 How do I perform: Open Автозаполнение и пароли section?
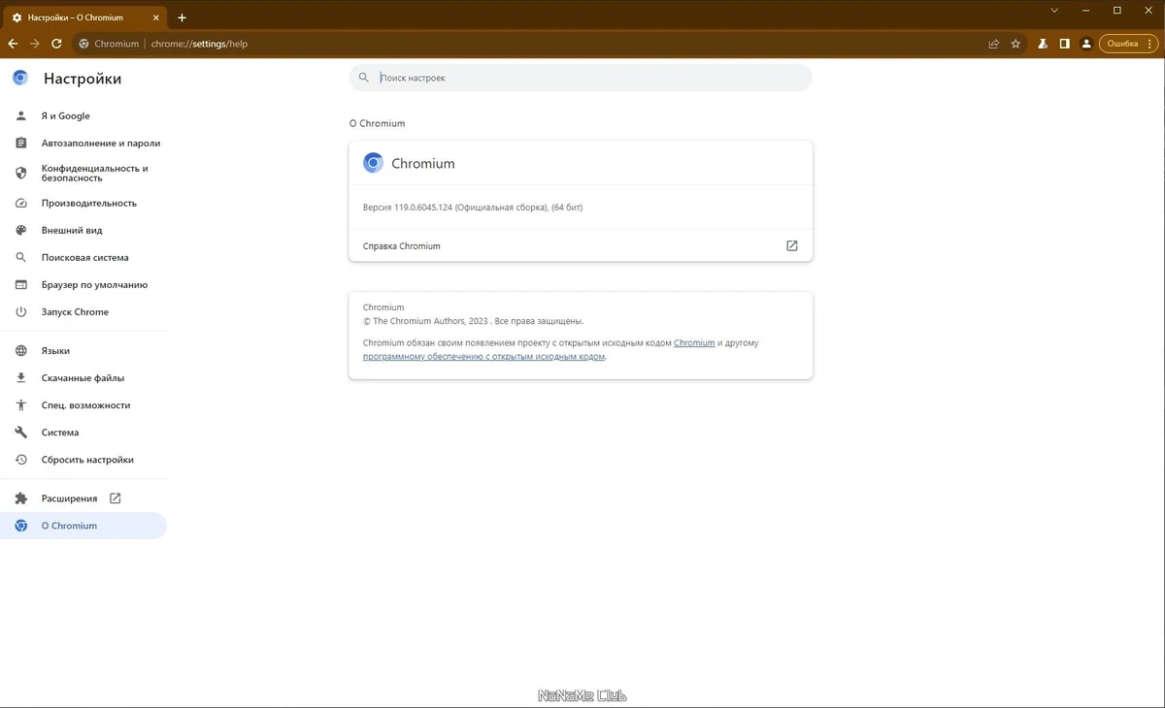click(83, 143)
